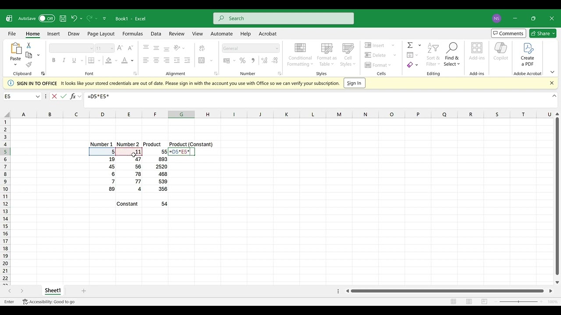This screenshot has height=315, width=561.
Task: Click the Percent Style icon
Action: point(242,60)
